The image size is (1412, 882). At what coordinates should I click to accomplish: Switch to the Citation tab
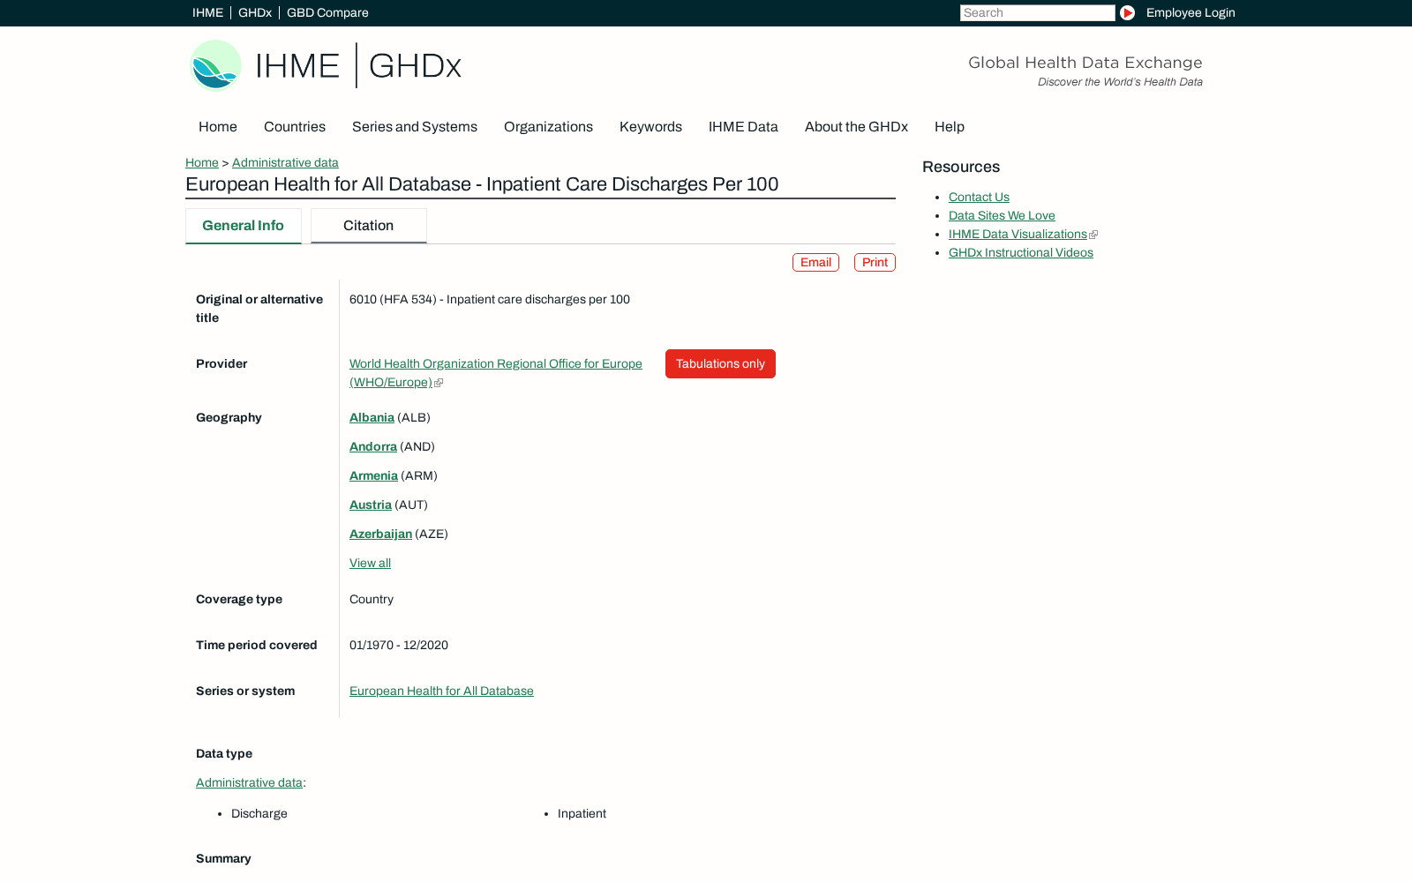coord(369,226)
